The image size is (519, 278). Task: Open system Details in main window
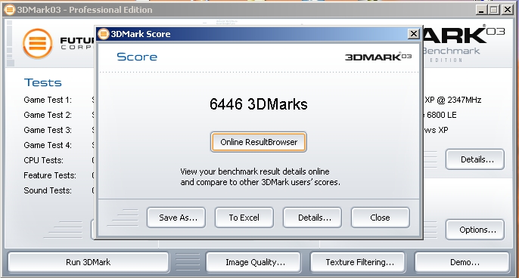475,159
